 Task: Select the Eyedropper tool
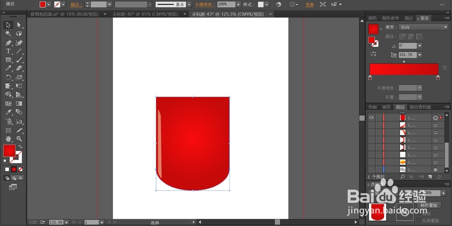coord(8,112)
